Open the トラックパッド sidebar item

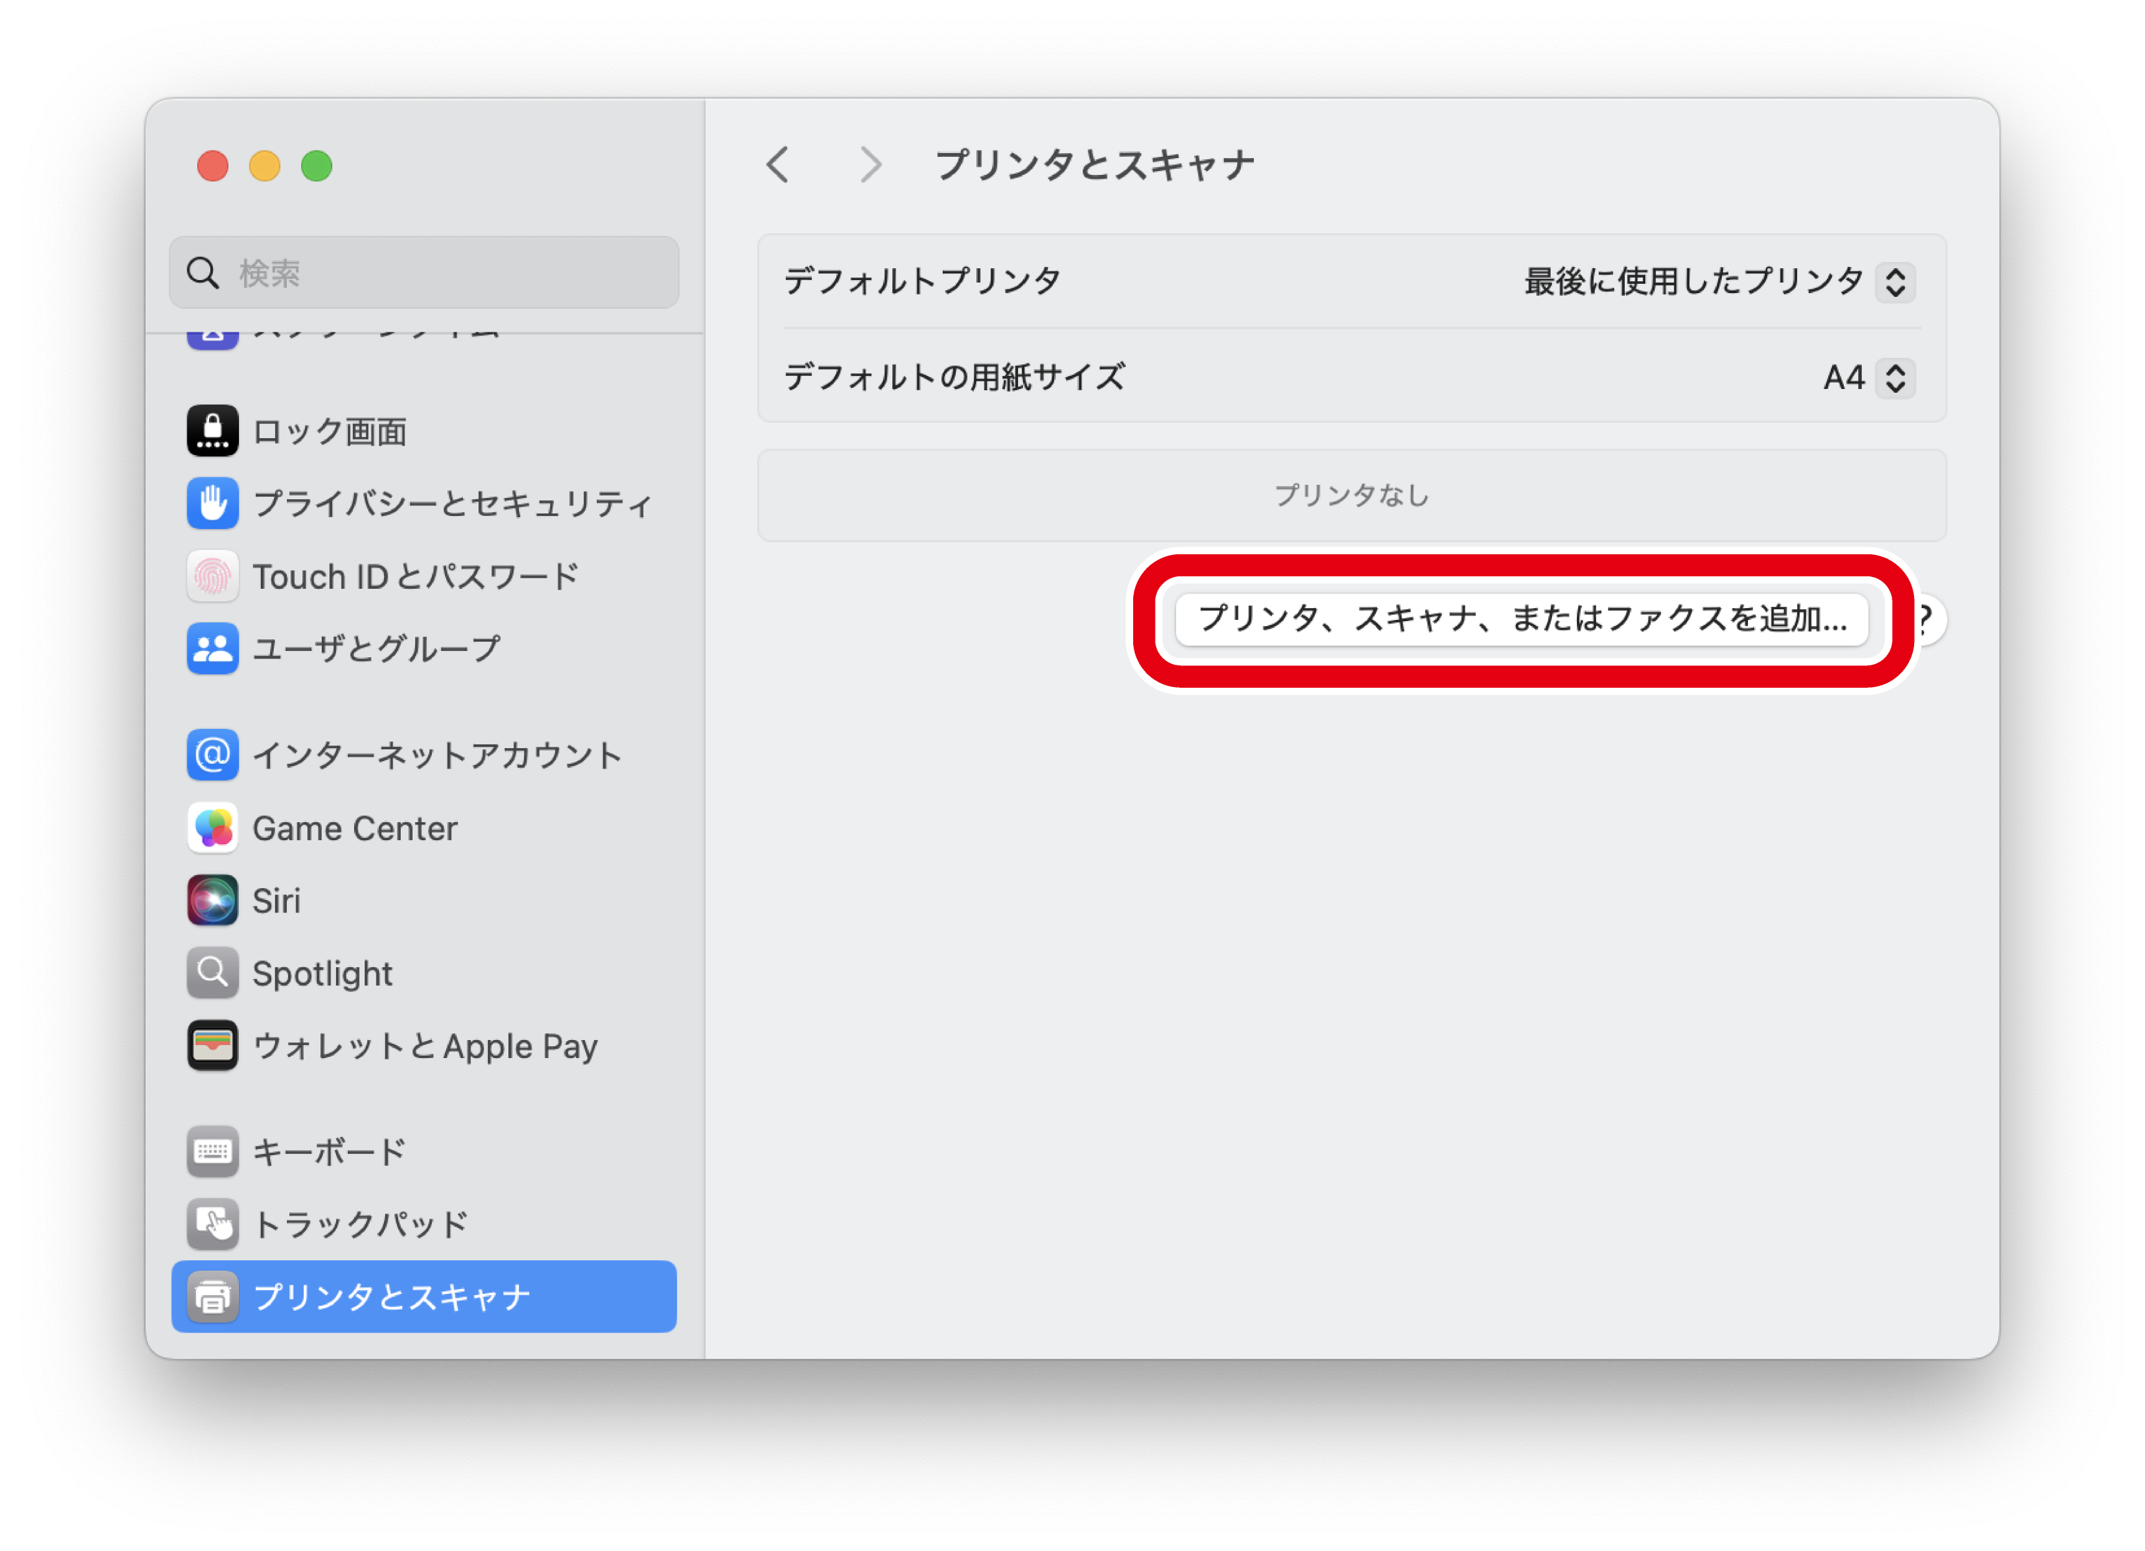pyautogui.click(x=360, y=1225)
